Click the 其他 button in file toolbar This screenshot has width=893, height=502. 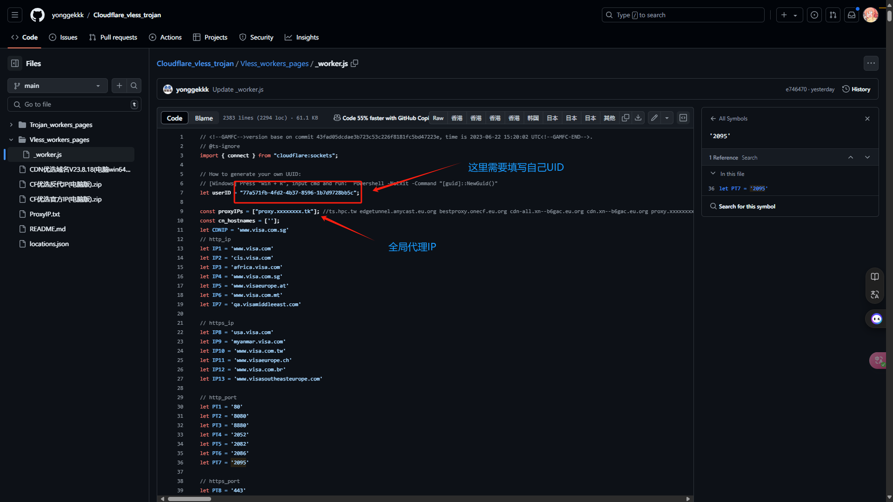click(x=609, y=118)
